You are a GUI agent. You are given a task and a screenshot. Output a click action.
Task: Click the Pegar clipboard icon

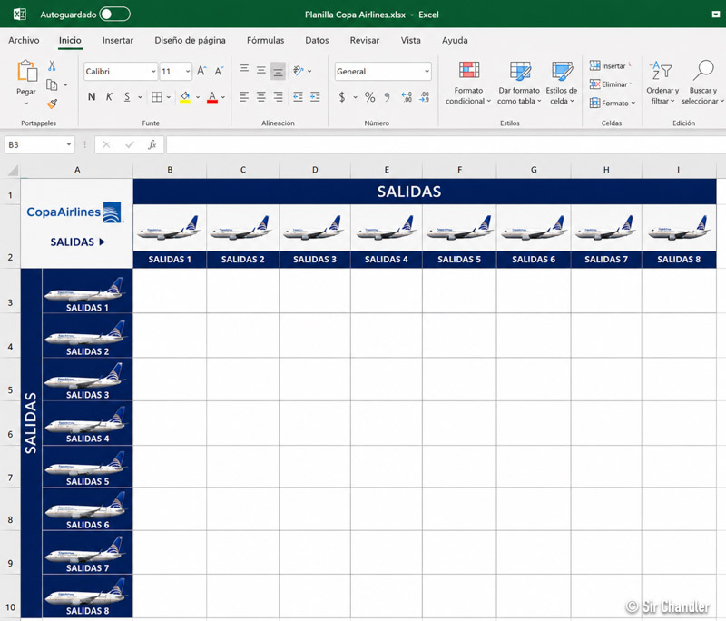27,71
